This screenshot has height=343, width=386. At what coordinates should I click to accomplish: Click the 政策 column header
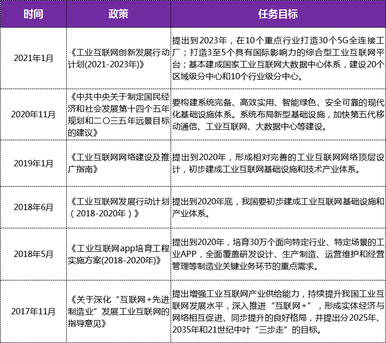click(118, 14)
